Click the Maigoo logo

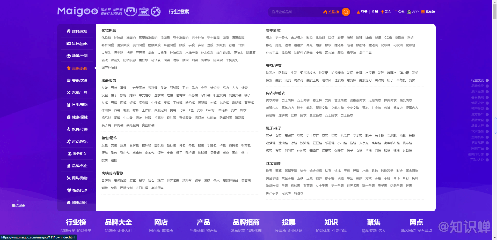[x=78, y=11]
